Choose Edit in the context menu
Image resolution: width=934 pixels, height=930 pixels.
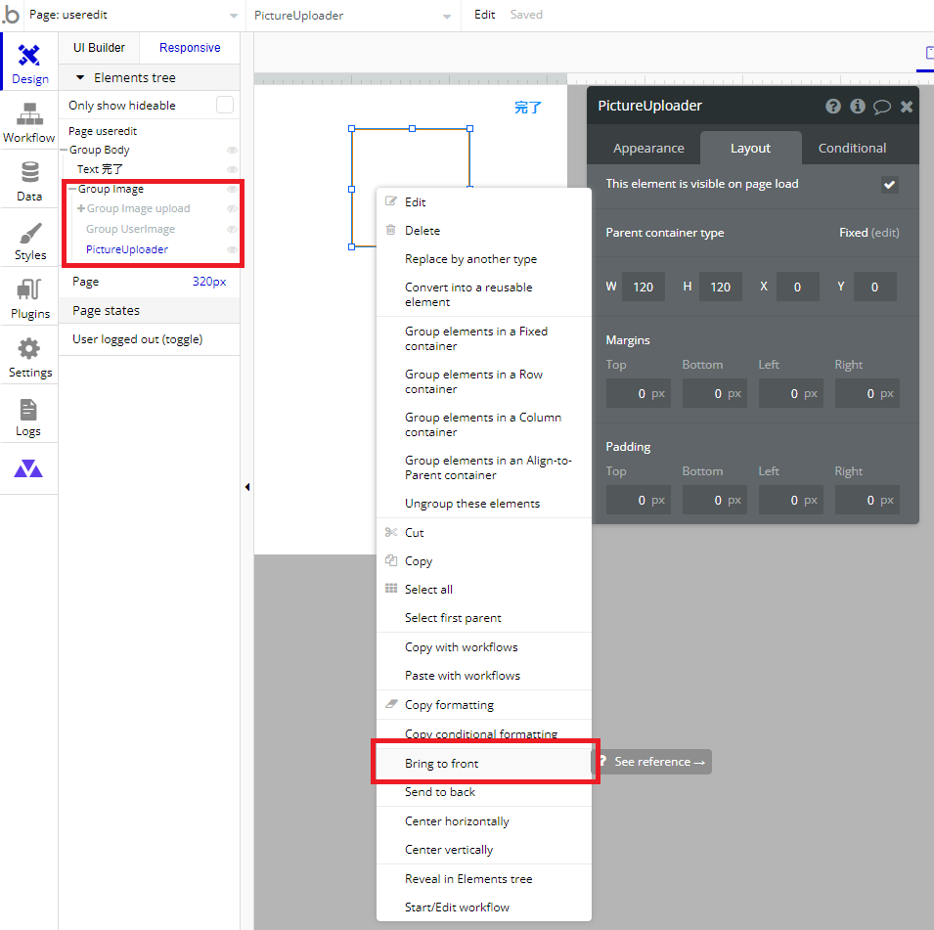click(x=484, y=202)
